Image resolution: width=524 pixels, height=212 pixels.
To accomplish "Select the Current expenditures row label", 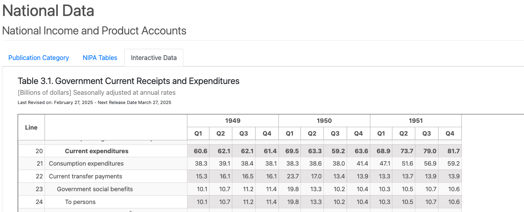I will point(97,151).
